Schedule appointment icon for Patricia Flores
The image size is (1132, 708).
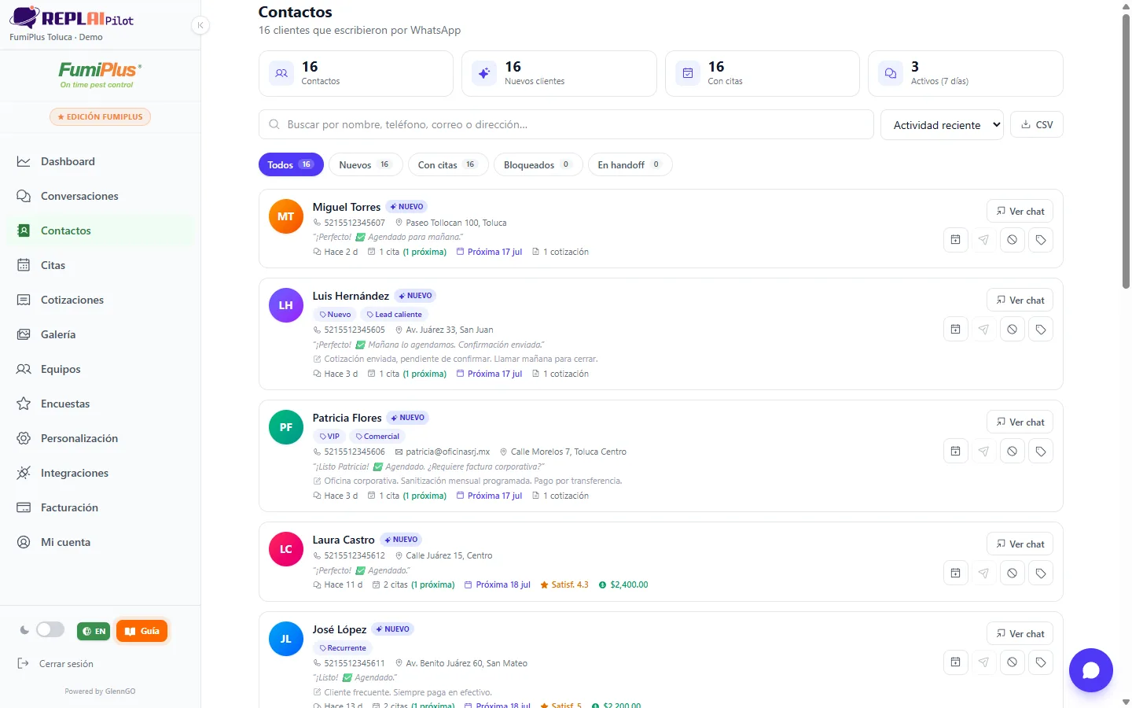[x=955, y=452]
